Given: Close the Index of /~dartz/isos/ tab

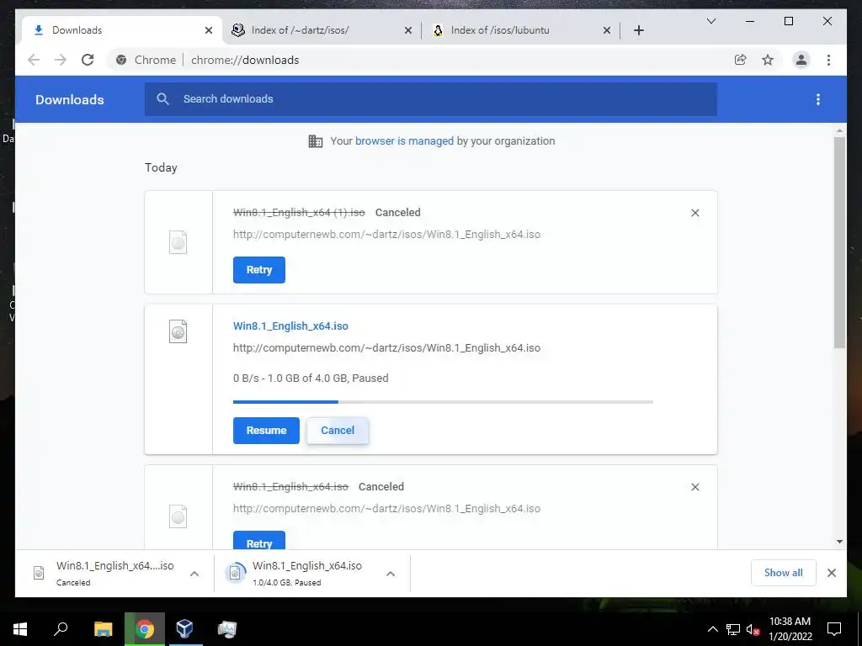Looking at the screenshot, I should point(408,30).
